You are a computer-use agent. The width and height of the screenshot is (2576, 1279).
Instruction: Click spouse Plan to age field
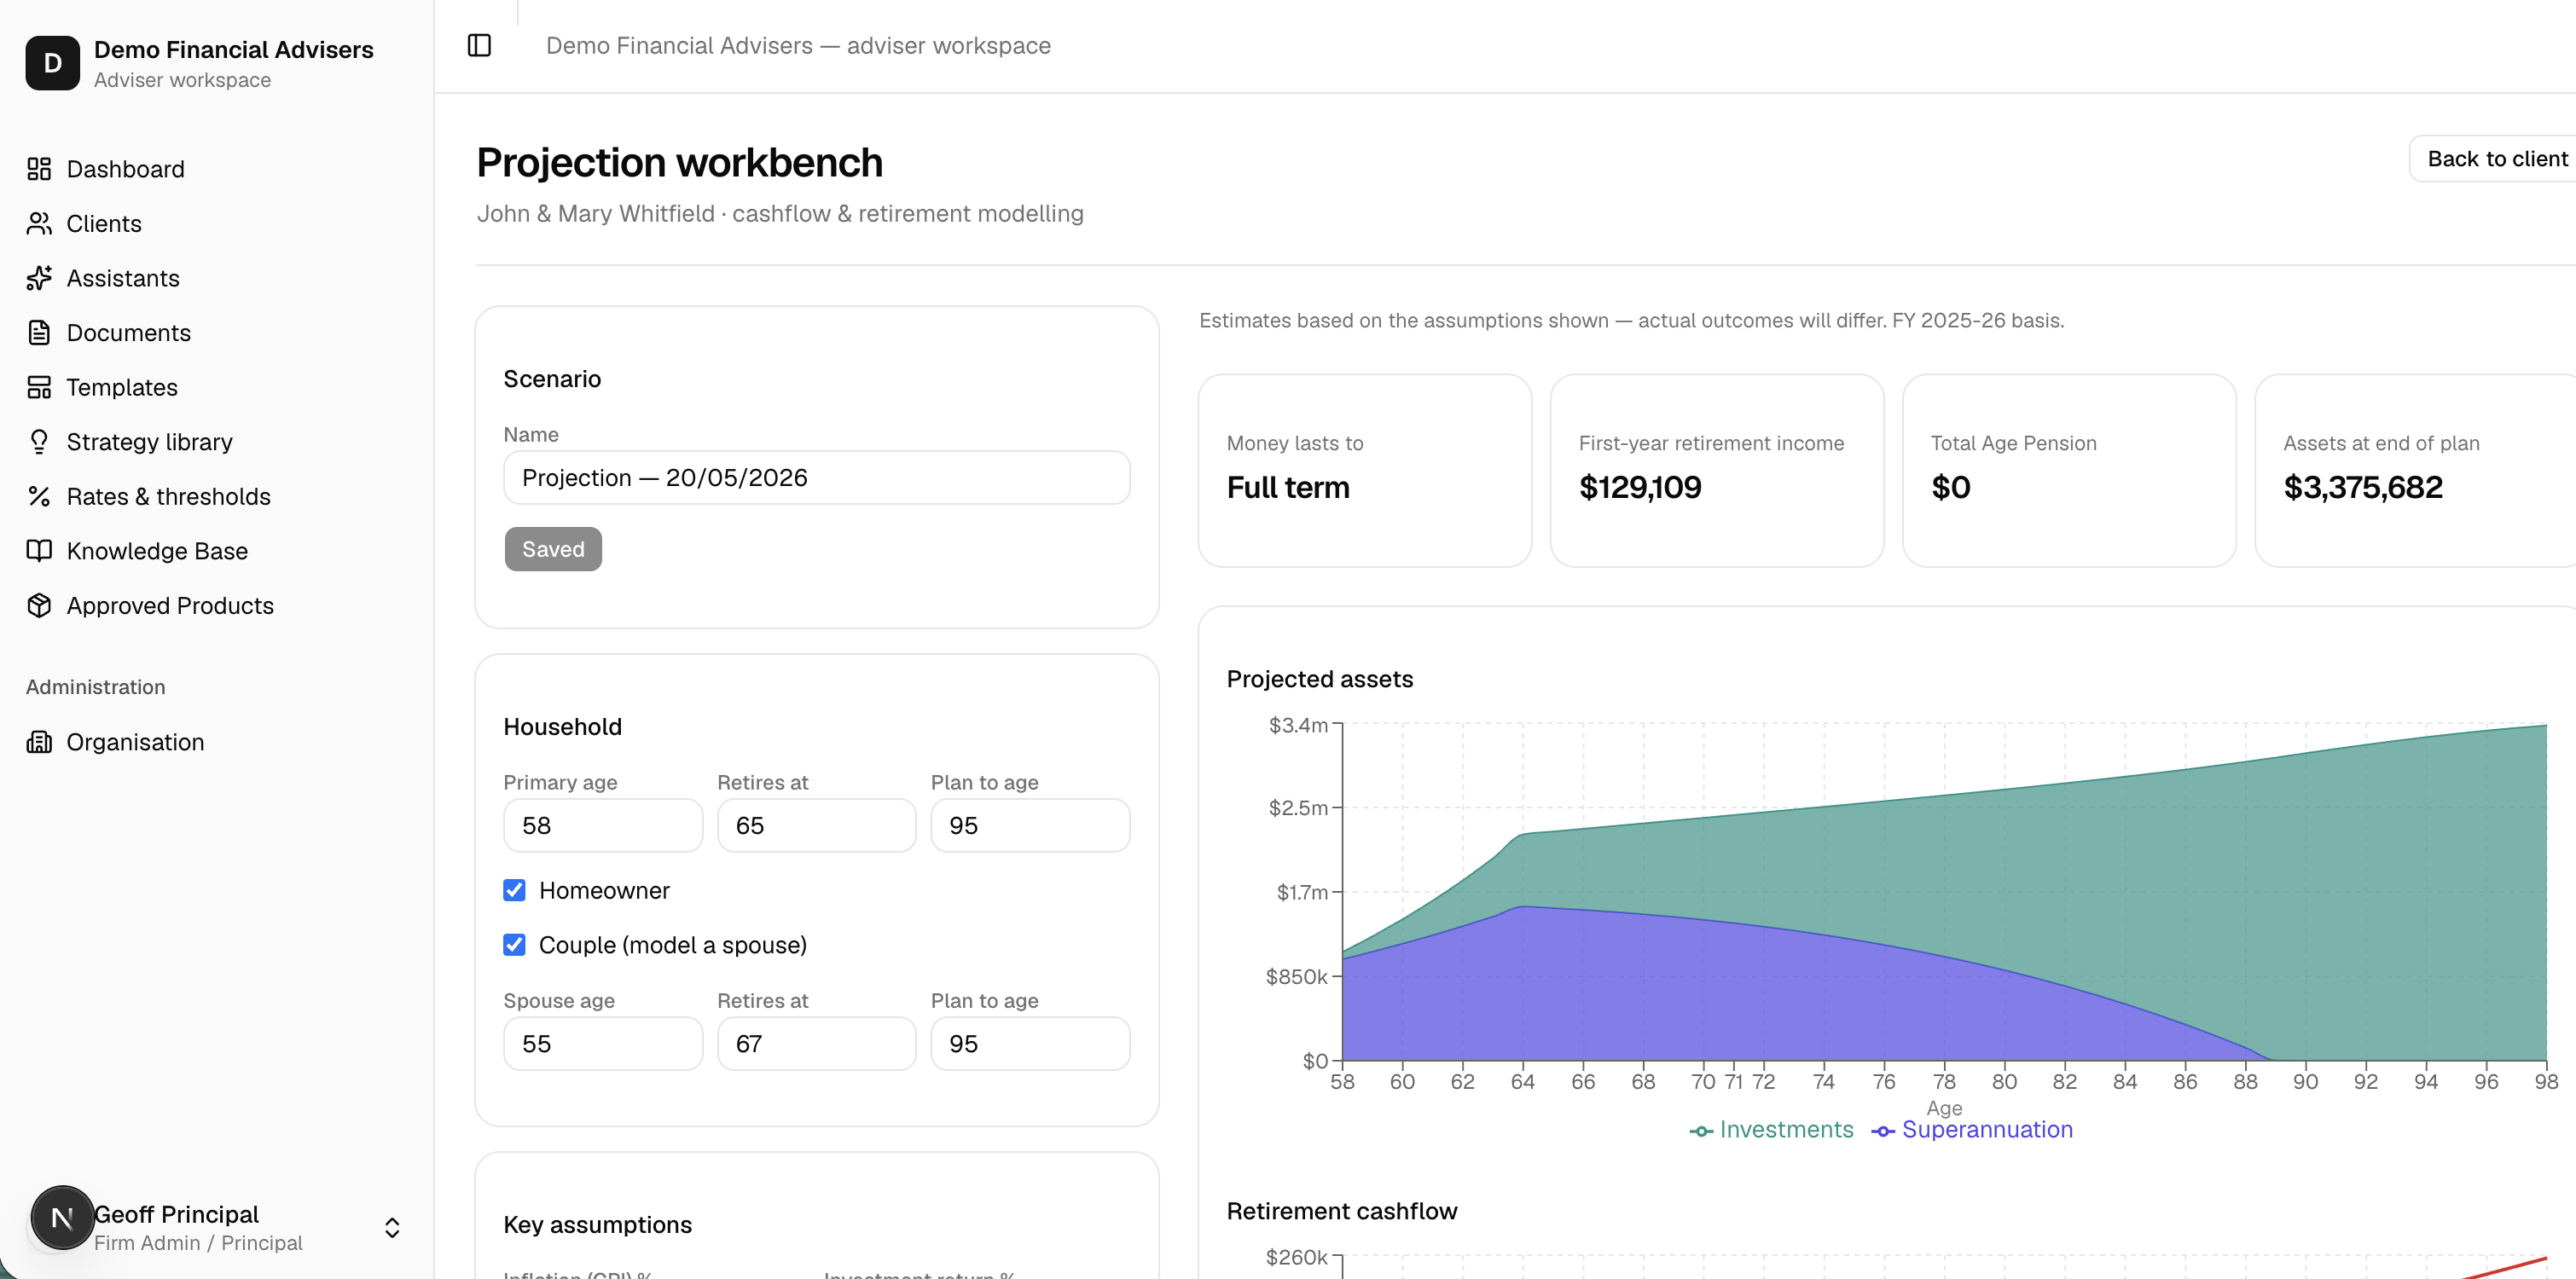click(1030, 1044)
